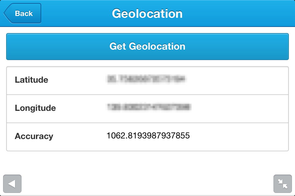
Task: Click the collapse arrows icon at bottom right
Action: pos(282,184)
